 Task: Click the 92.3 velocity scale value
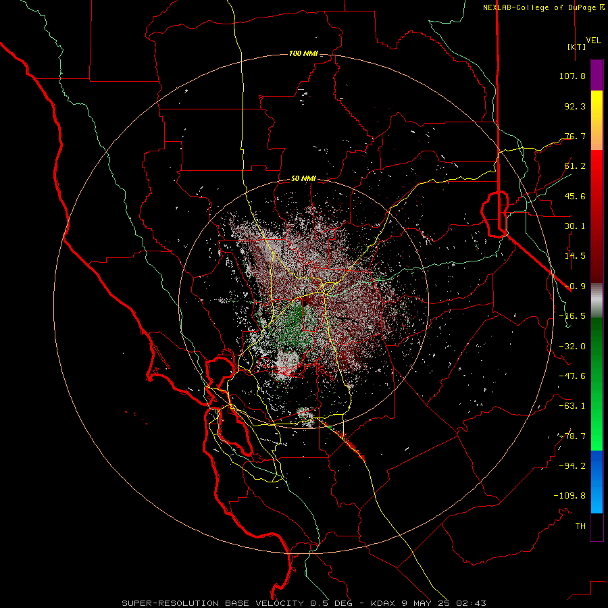575,106
